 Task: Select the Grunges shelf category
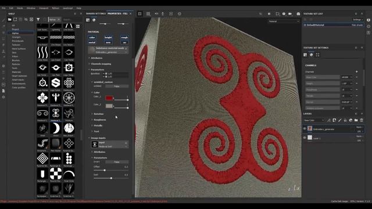click(x=16, y=37)
